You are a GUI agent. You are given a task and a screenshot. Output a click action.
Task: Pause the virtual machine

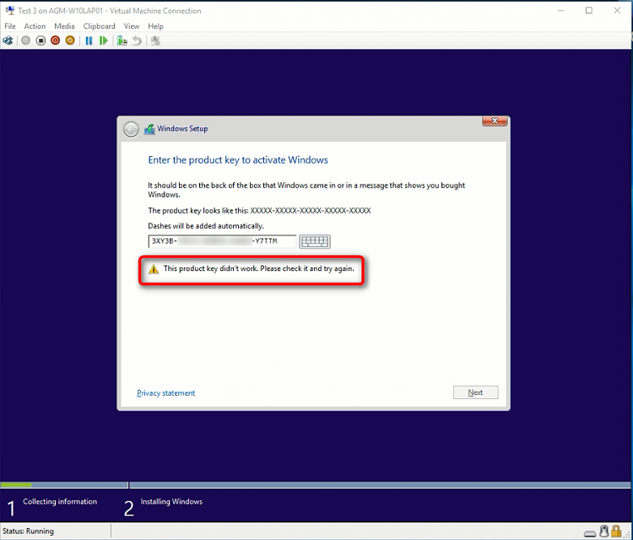pos(89,40)
